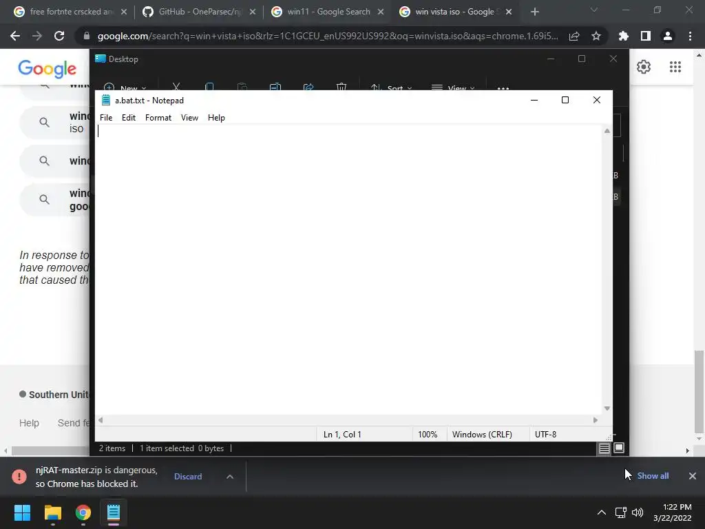The width and height of the screenshot is (705, 529).
Task: Switch to the free fortnite cracked tab
Action: [x=70, y=12]
